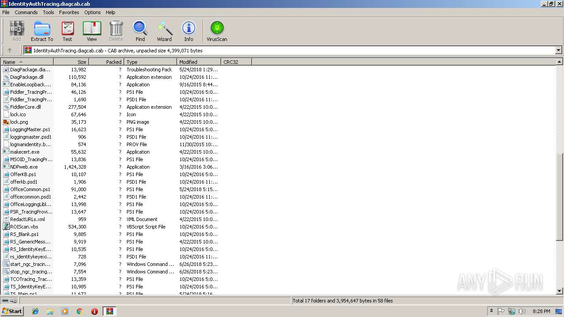Click scrollbar up arrow
Viewport: 564px width, 317px height.
tap(560, 62)
